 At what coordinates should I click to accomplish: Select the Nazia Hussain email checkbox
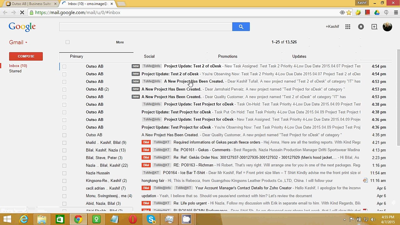[x=64, y=173]
